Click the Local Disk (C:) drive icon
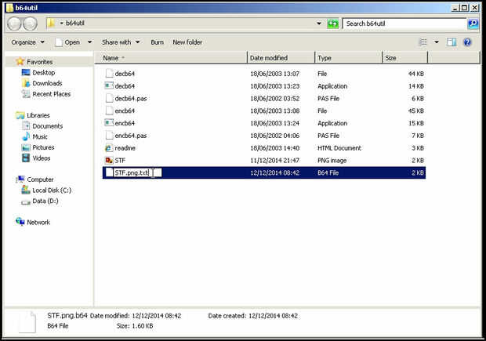The image size is (486, 341). [x=26, y=190]
